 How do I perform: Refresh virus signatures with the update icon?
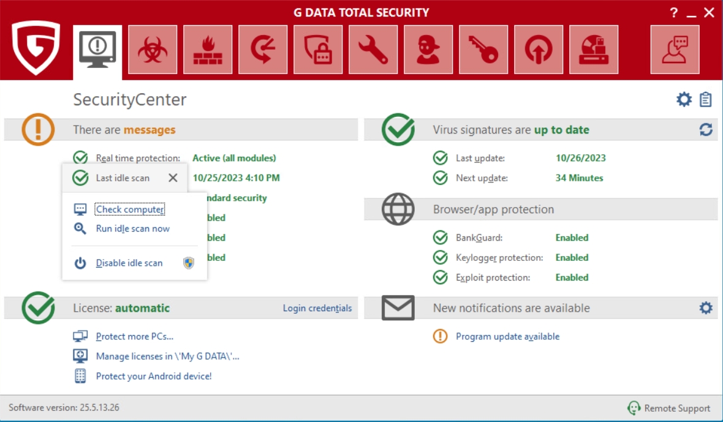coord(705,129)
